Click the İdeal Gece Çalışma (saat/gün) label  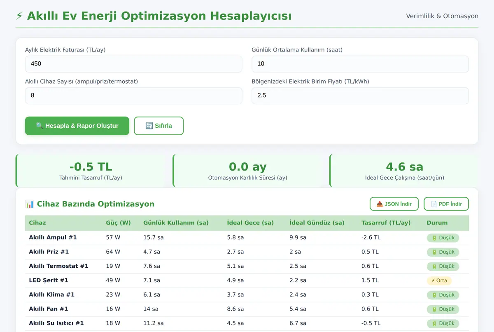click(405, 178)
